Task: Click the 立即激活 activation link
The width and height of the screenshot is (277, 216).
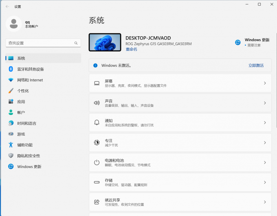Action: (x=256, y=65)
